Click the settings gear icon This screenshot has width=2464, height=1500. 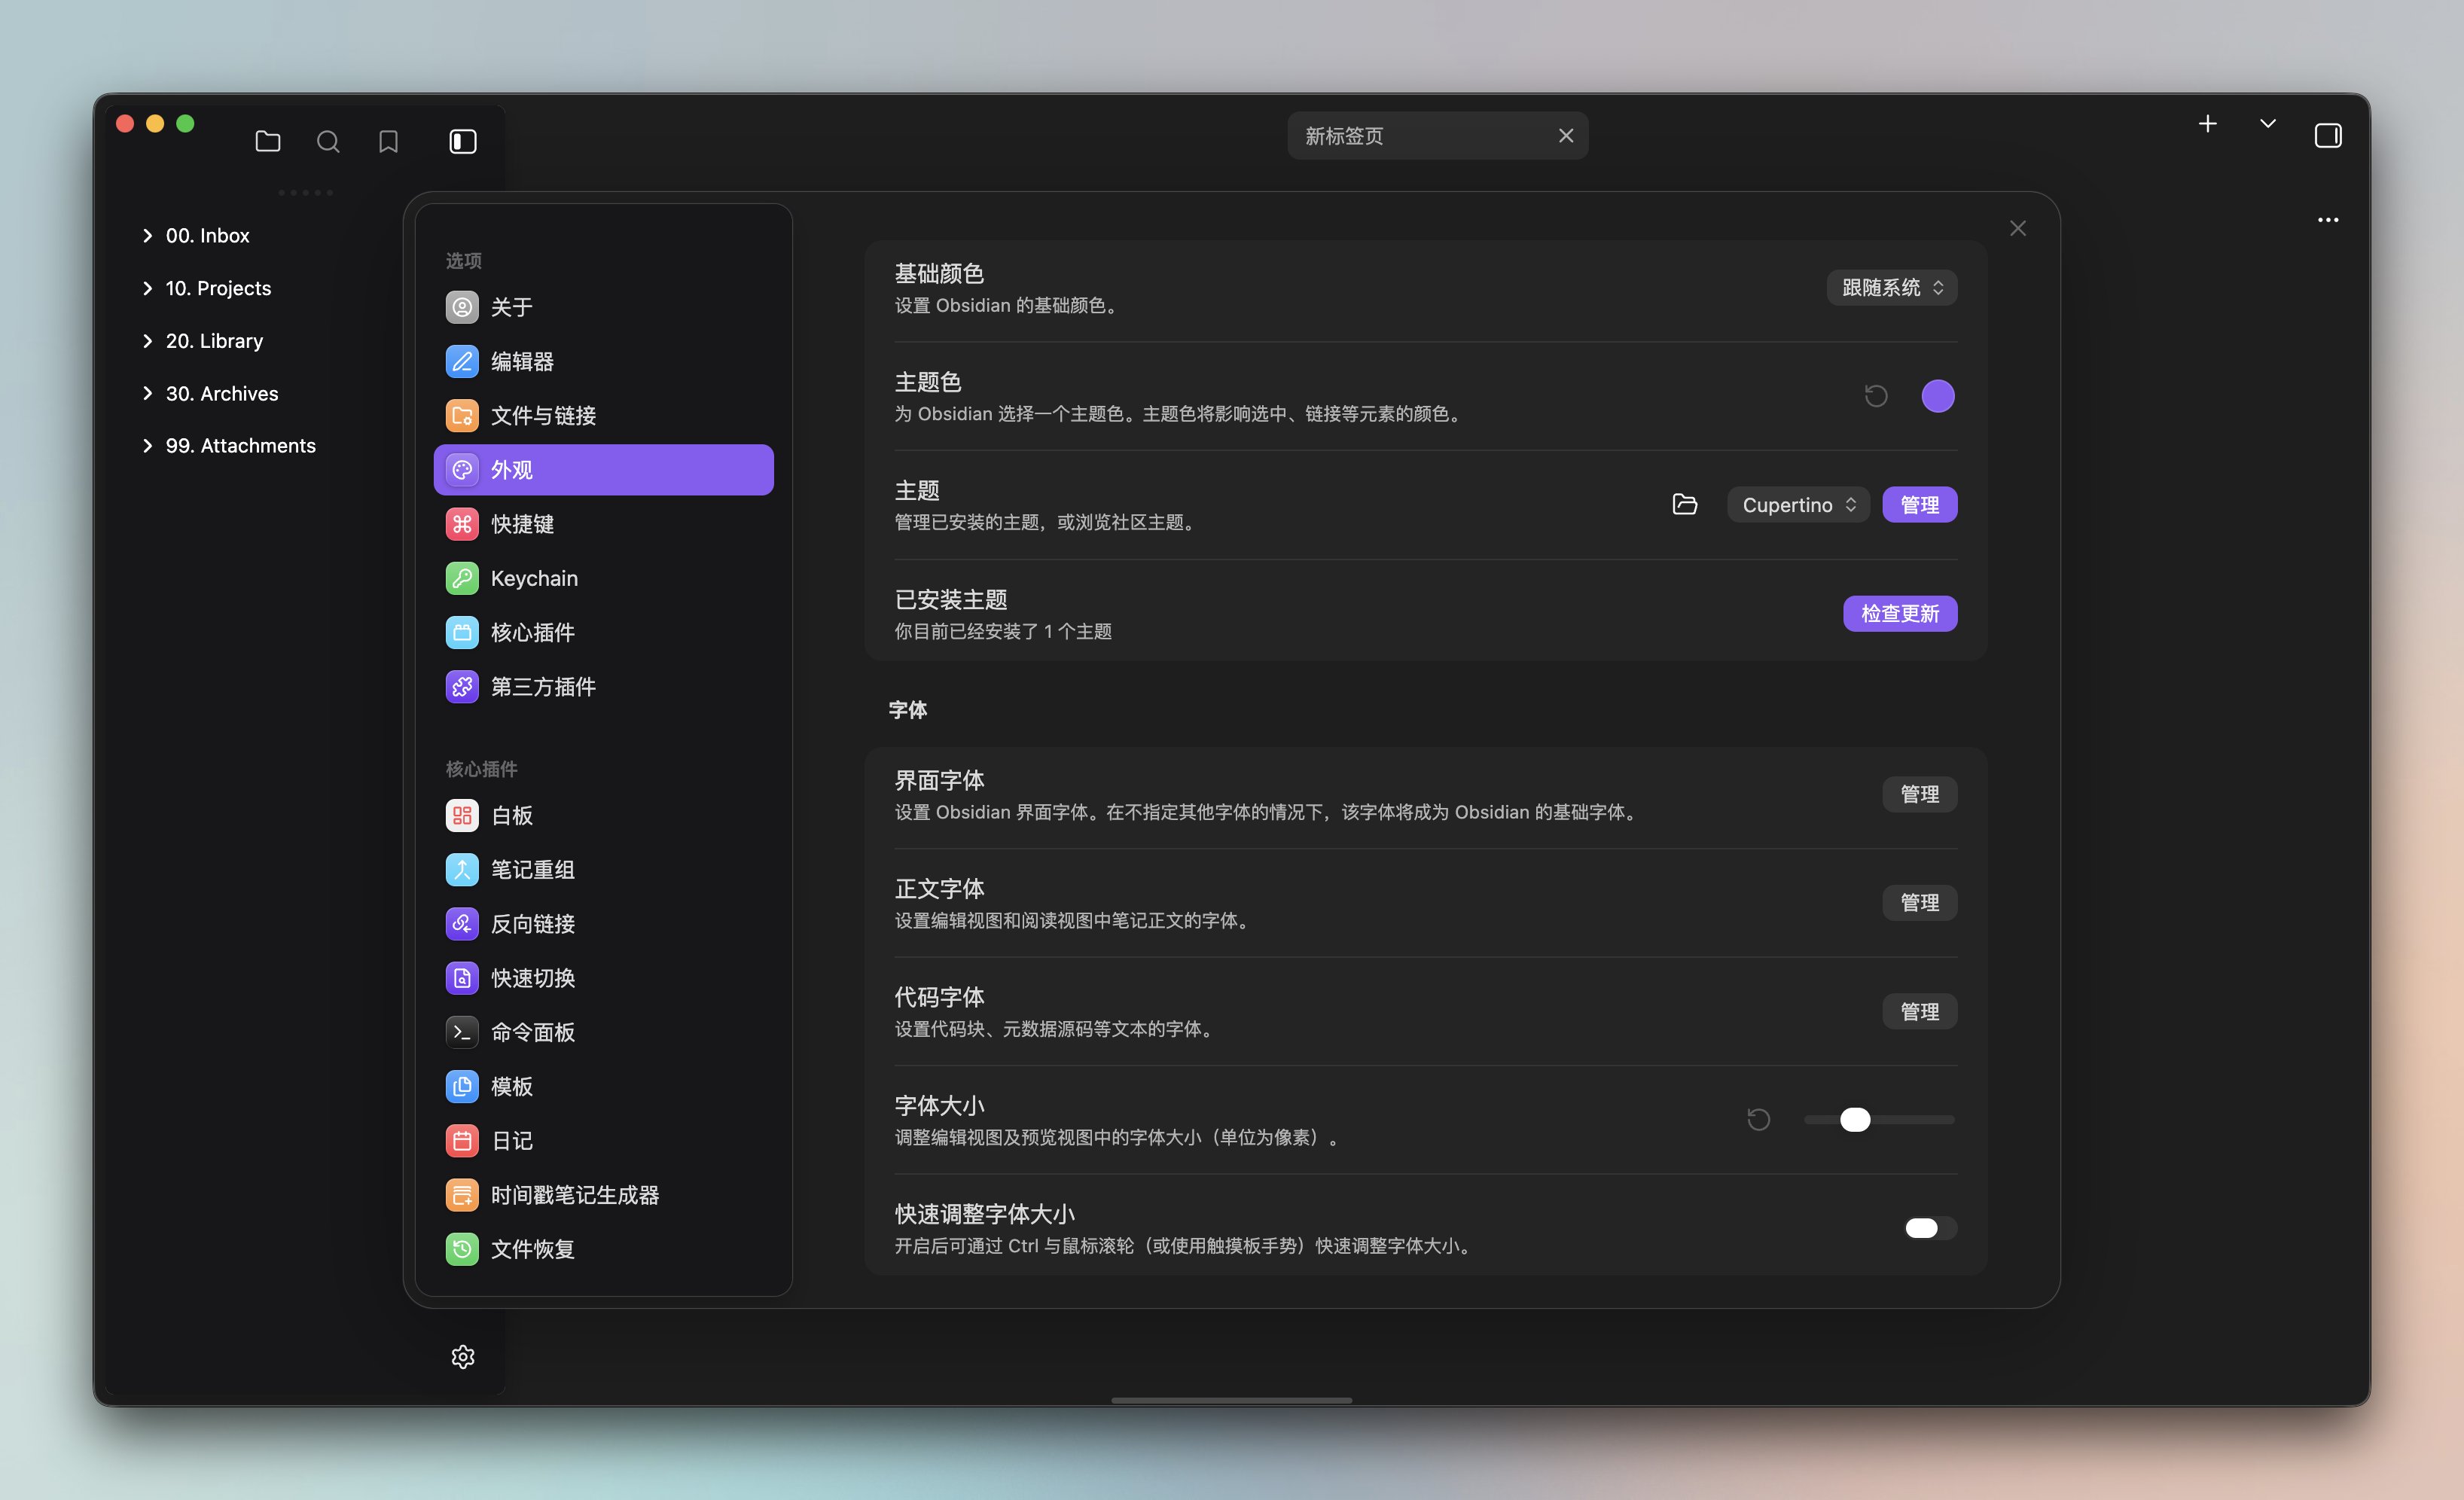click(462, 1356)
